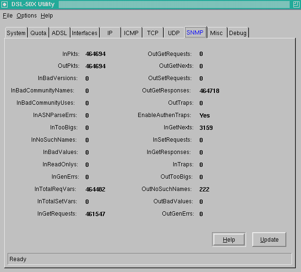Viewport: 301px width, 272px height.
Task: Click the Update button
Action: point(269,239)
